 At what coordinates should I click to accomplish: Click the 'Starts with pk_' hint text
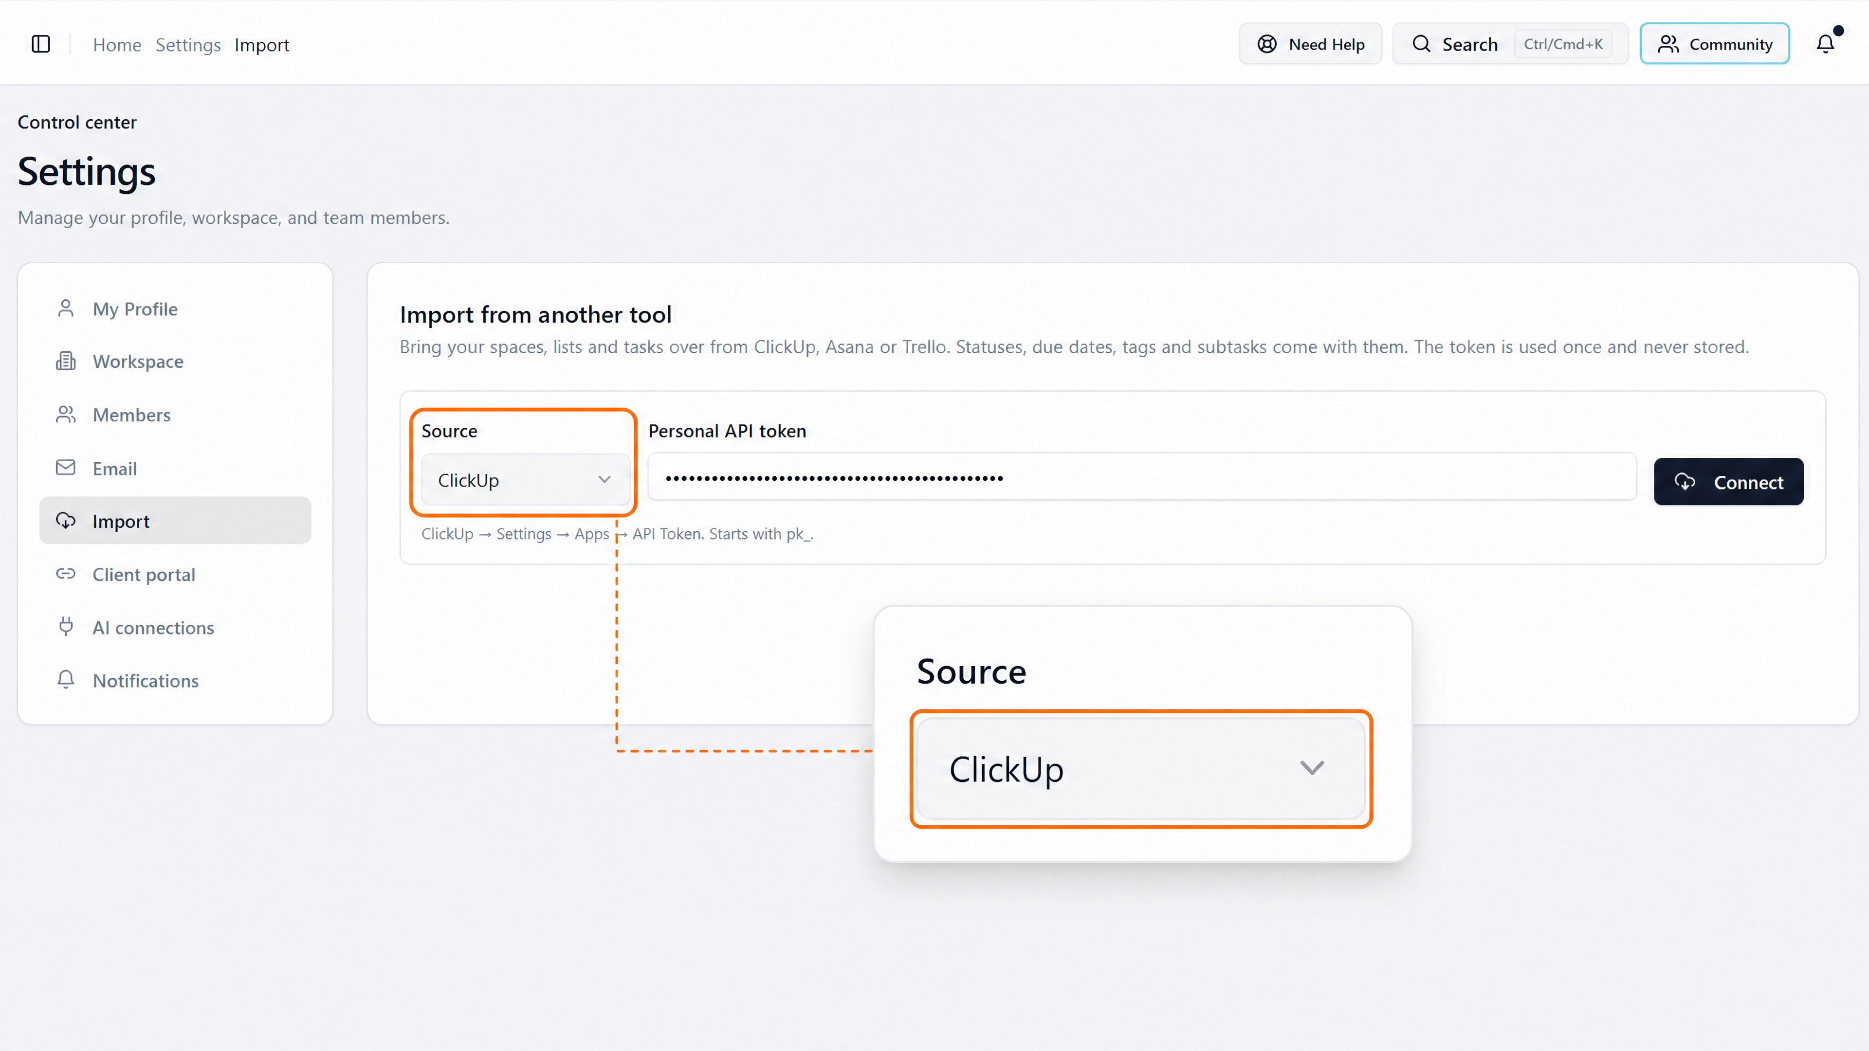[761, 534]
